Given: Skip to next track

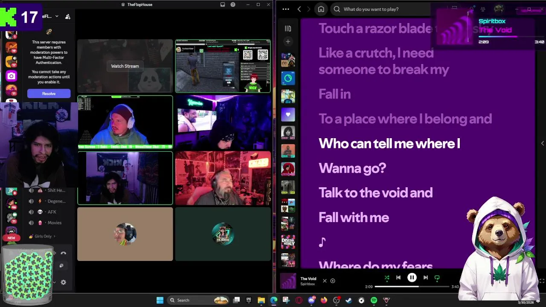Looking at the screenshot, I should tap(425, 278).
